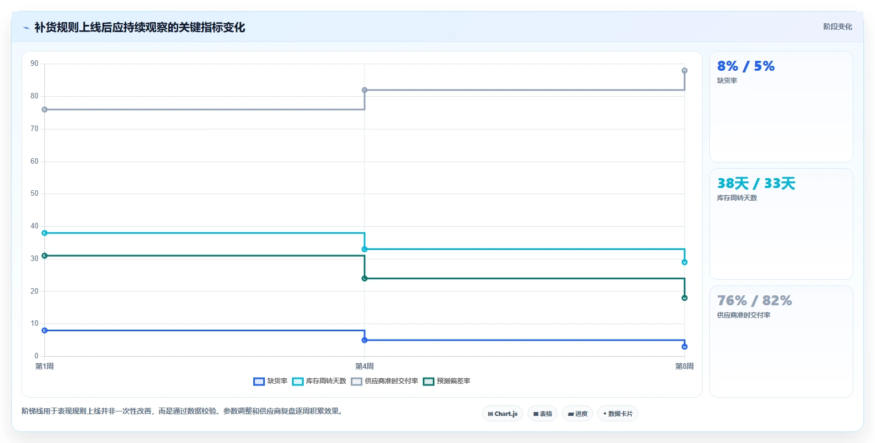Screen dimensions: 875x443
Task: Click the 阶段变化 label in header
Action: click(x=837, y=27)
